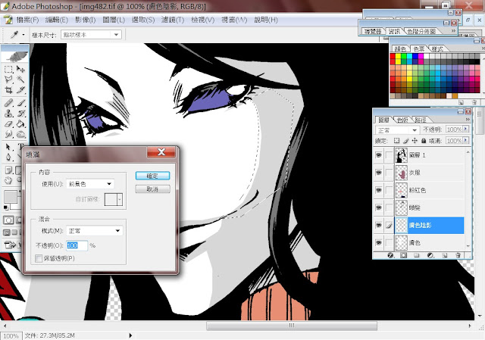
Task: Open 影像(I) menu
Action: [86, 20]
